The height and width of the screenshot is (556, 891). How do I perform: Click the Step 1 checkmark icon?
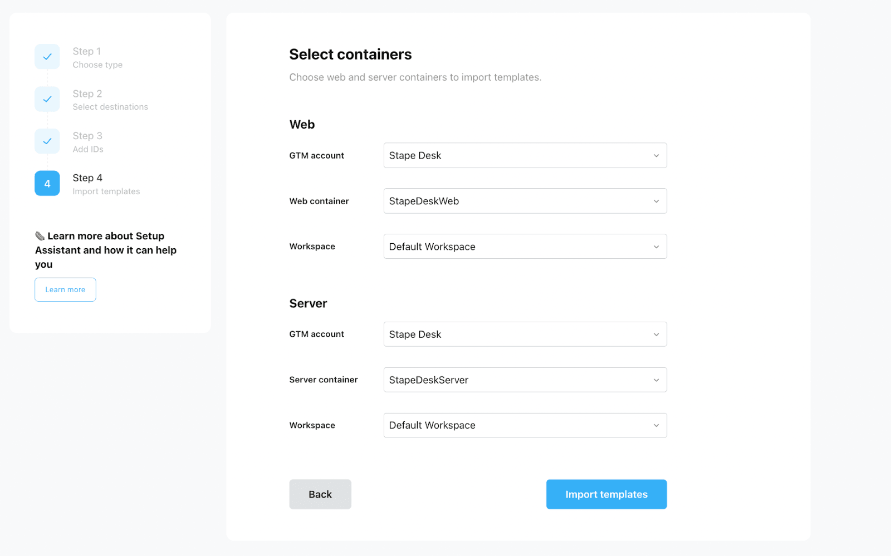[47, 57]
